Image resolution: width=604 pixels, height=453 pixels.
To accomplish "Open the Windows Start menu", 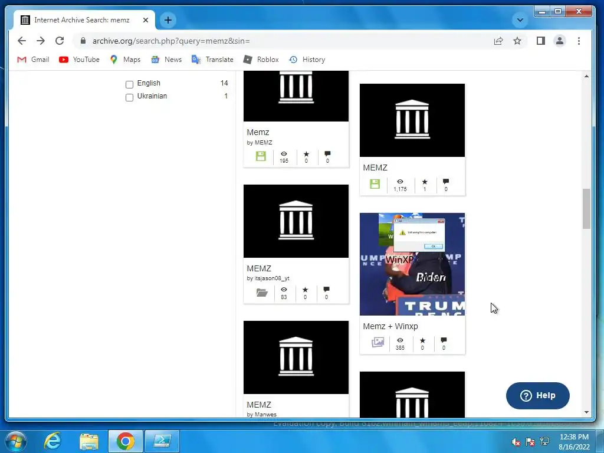I will tap(16, 441).
